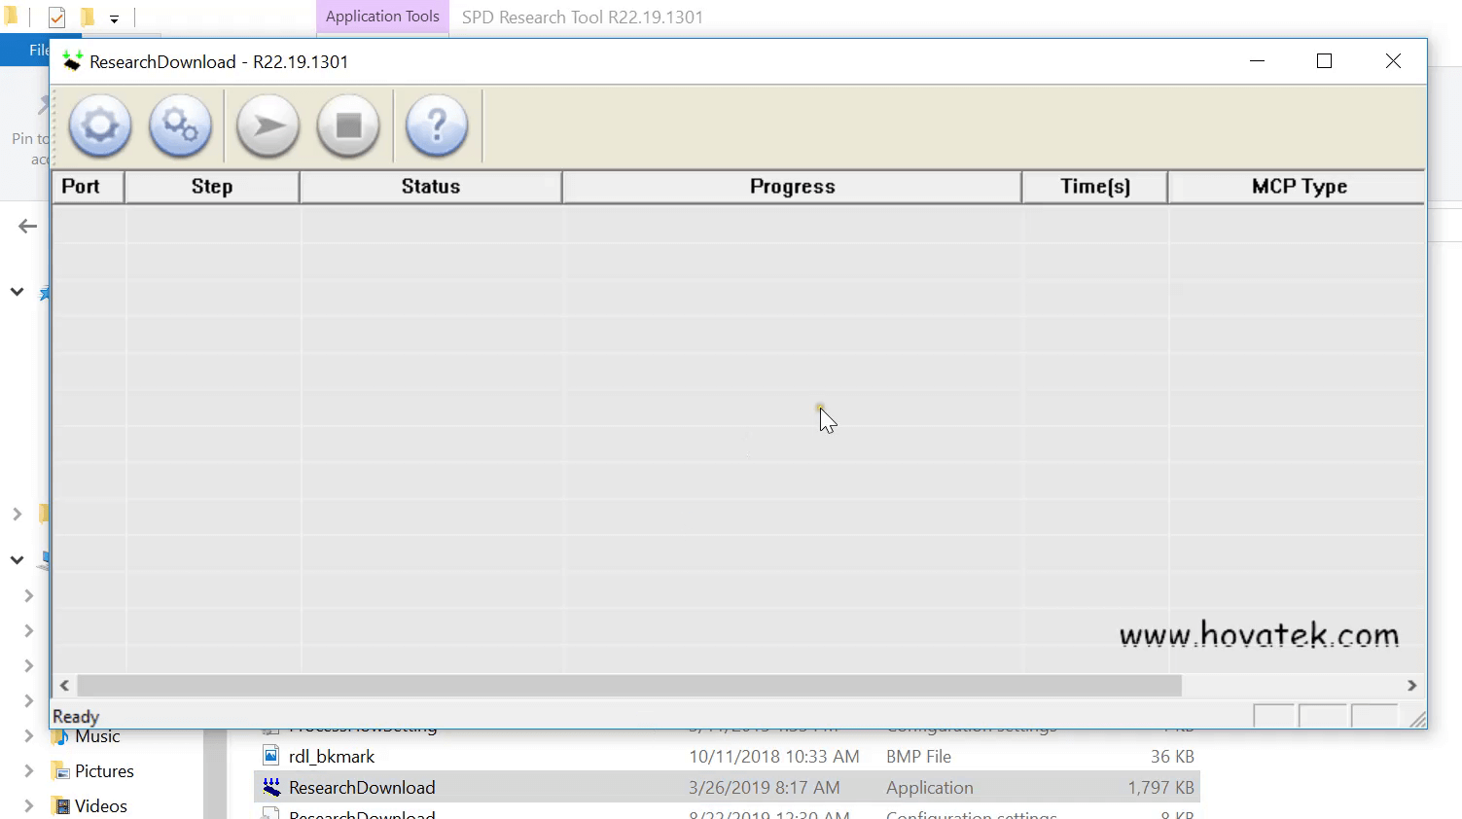Open Settings with the double-gear icon
Screen dimensions: 1462x819
click(180, 126)
